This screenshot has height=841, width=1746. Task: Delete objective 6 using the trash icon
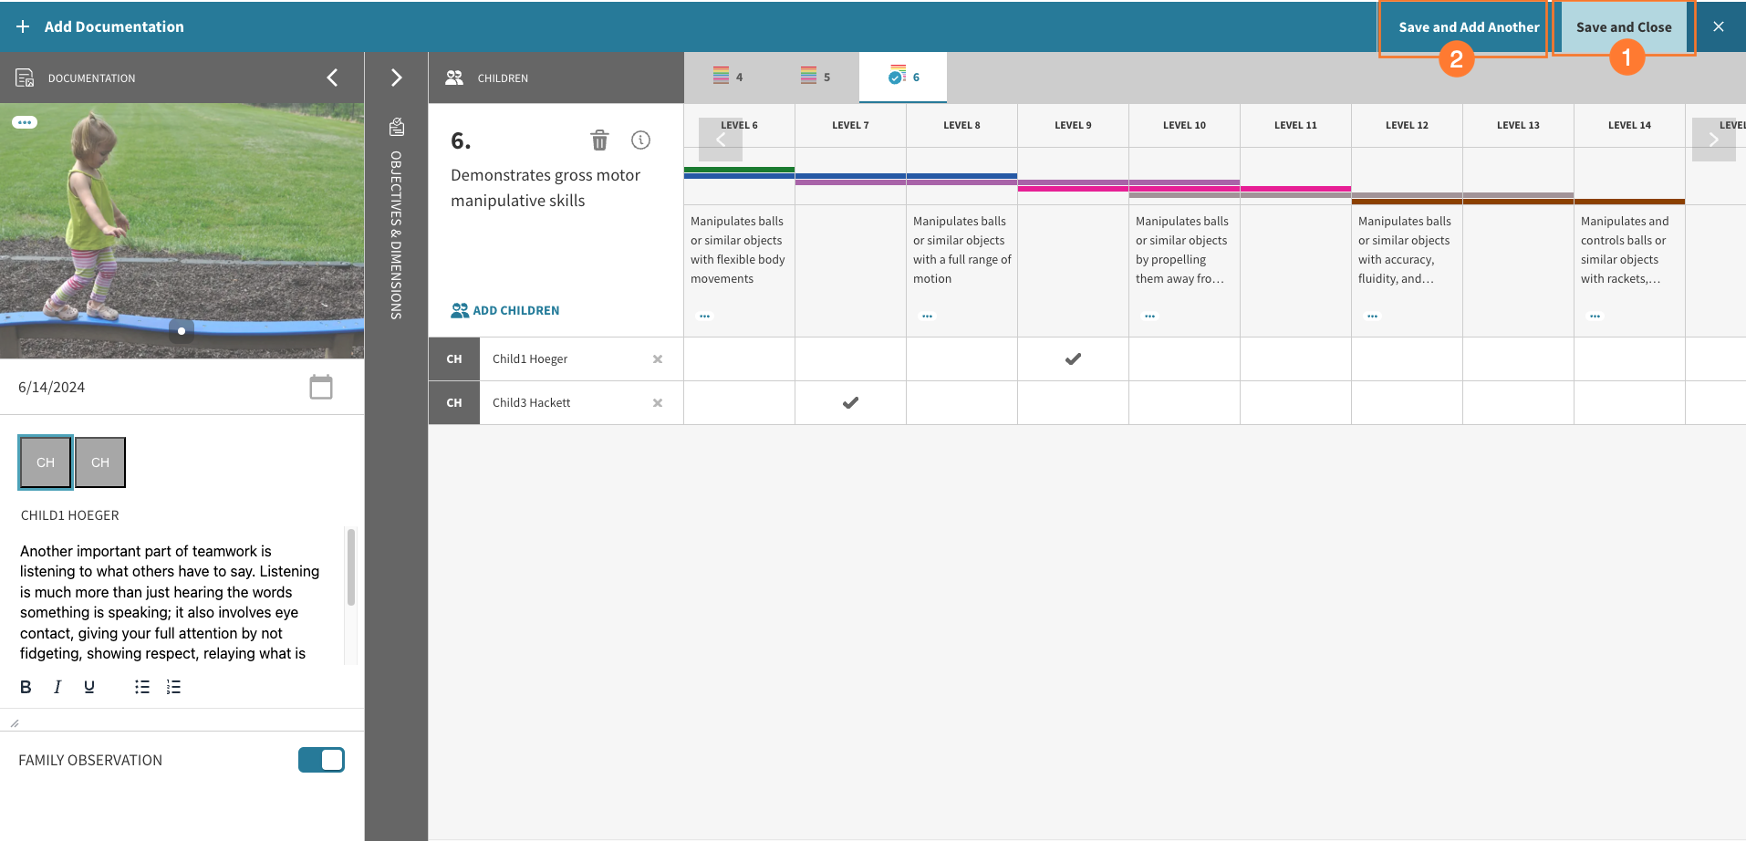pos(599,140)
